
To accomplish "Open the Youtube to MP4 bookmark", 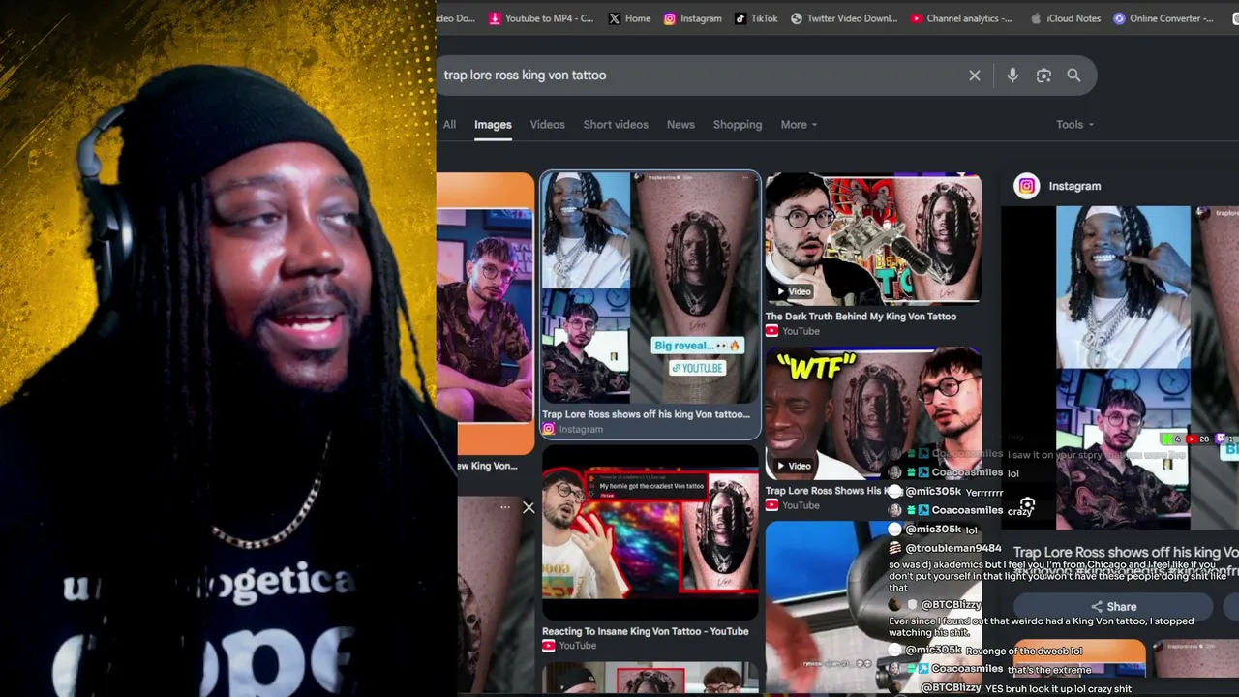I will pyautogui.click(x=541, y=18).
